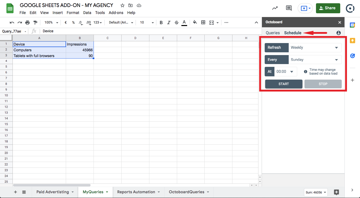Open the Add-ons menu

click(x=116, y=13)
